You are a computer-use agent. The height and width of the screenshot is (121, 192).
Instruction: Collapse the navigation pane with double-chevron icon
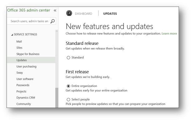click(55, 11)
